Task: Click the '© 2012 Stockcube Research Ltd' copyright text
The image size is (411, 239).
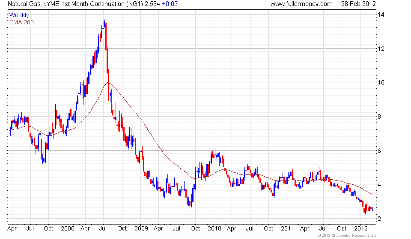Action: click(346, 236)
